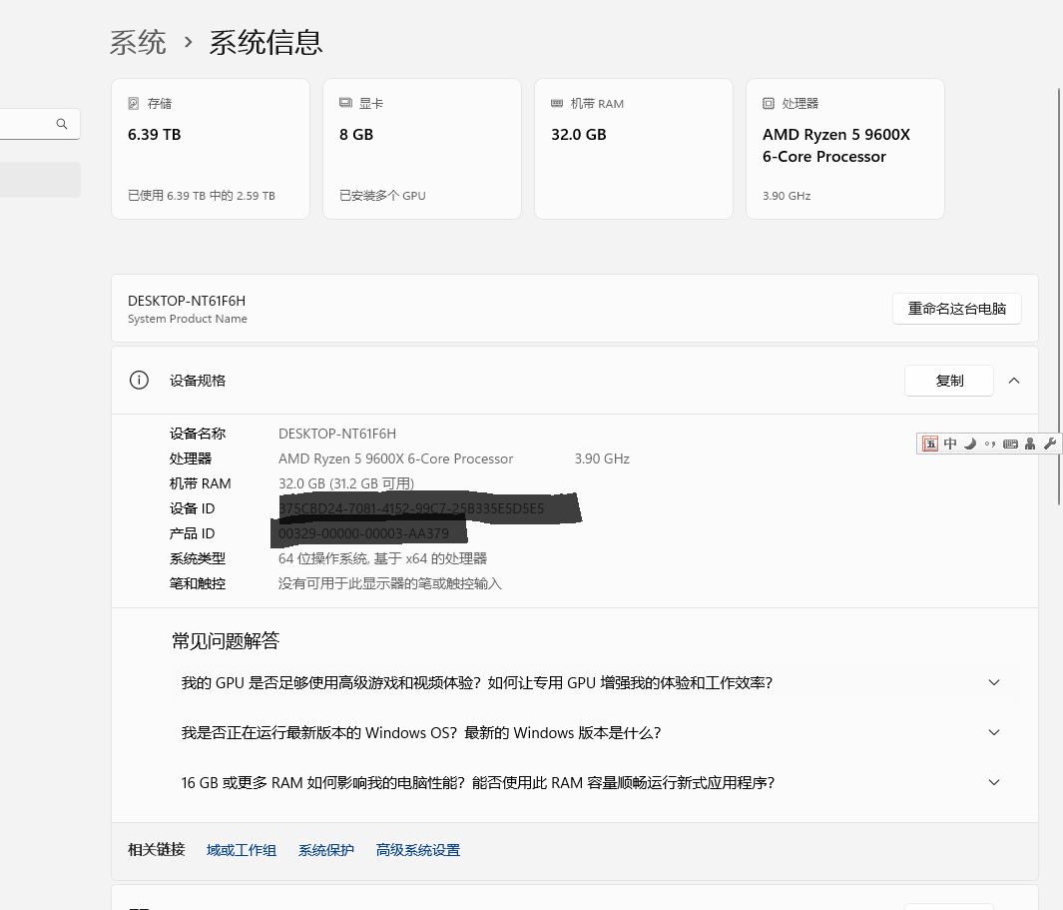
Task: Click the 常见问题解答 heading
Action: (x=225, y=640)
